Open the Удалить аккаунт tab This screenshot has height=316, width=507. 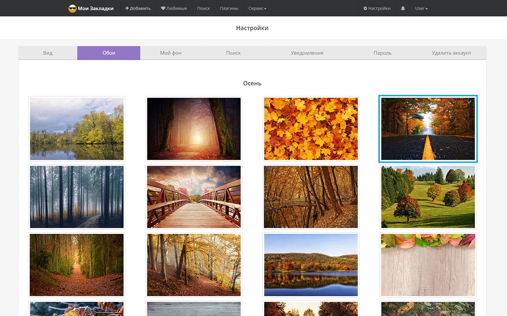452,53
